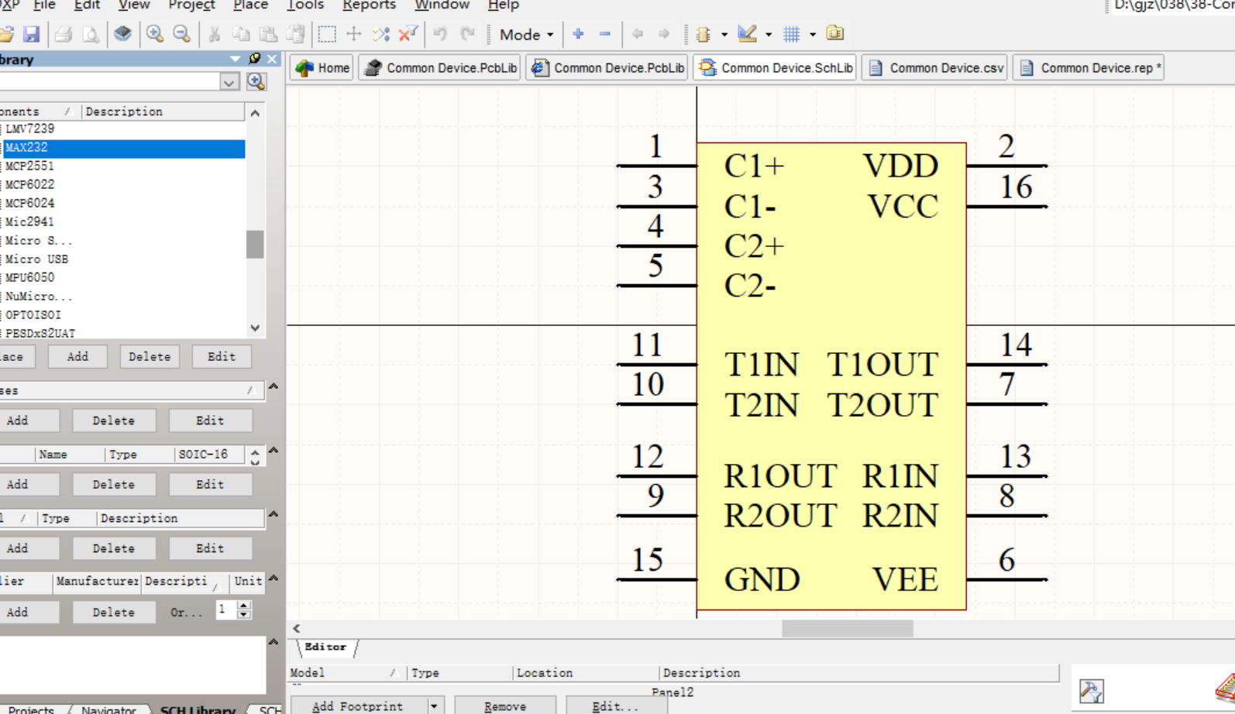
Task: Open the drawing tools dropdown arrow
Action: [769, 34]
